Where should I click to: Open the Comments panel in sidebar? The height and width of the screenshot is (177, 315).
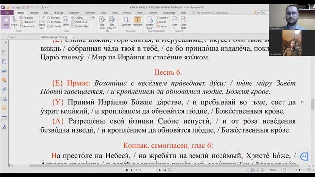click(4, 80)
